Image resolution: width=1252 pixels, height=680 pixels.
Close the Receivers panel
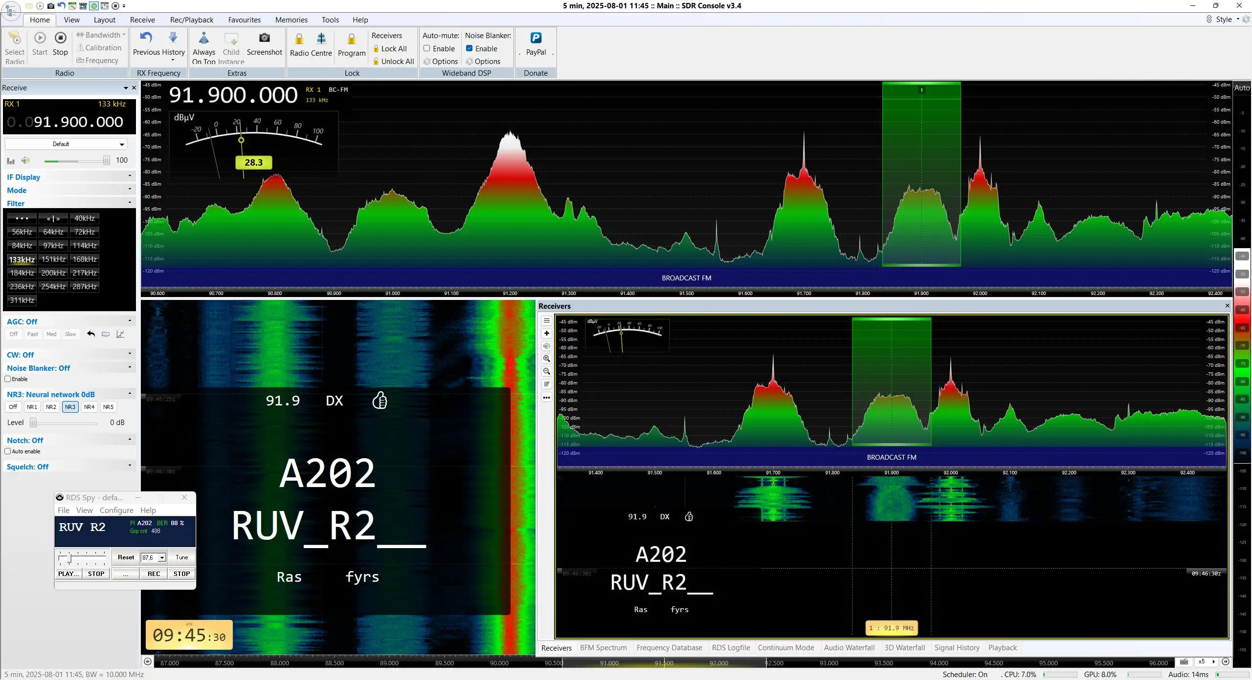tap(1227, 306)
